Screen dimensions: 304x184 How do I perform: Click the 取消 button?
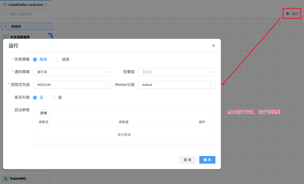tap(187, 160)
